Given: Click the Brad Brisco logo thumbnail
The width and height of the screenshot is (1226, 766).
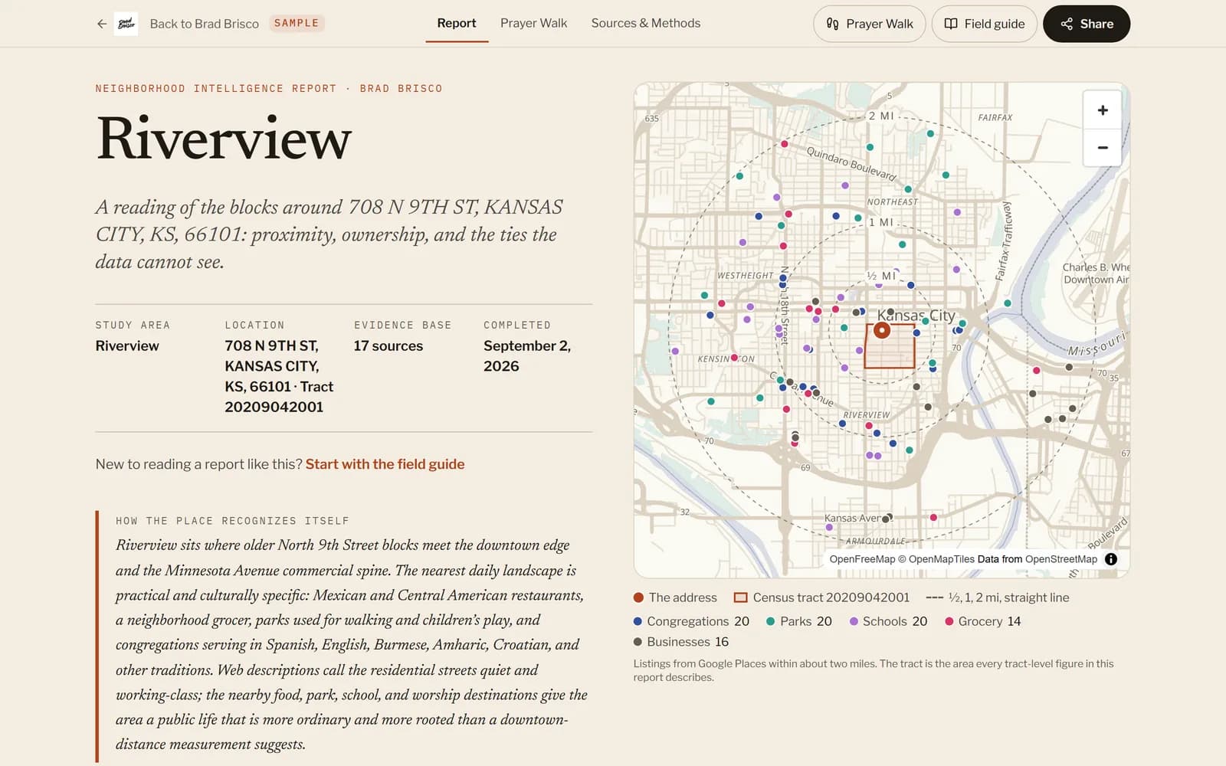Looking at the screenshot, I should pos(126,24).
